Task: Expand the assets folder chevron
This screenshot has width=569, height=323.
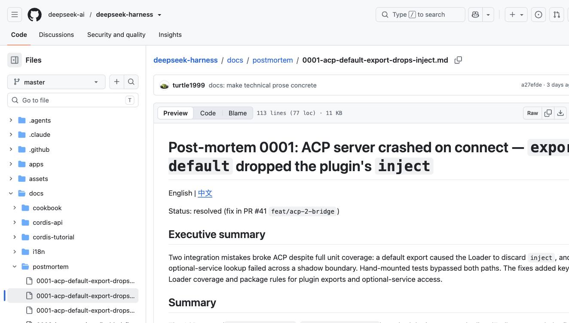Action: coord(11,179)
